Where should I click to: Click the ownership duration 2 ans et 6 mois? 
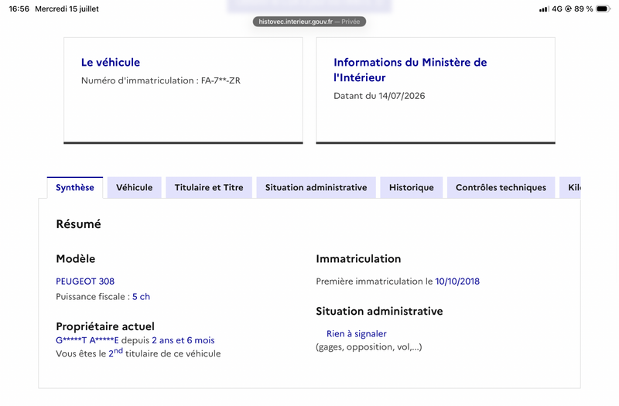(183, 340)
